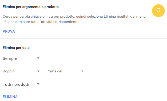Click the arrow next to Dopo il
This screenshot has width=167, height=101.
(38, 71)
